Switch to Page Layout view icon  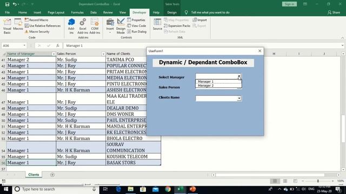285,181
